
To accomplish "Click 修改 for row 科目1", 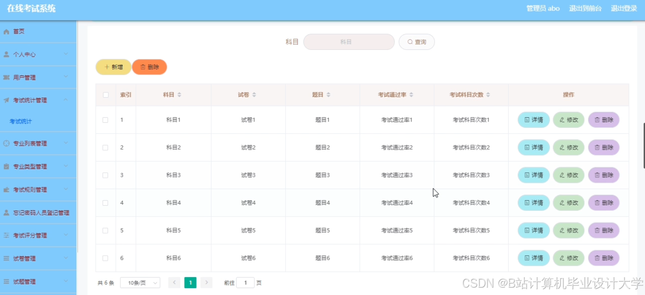I will click(569, 120).
